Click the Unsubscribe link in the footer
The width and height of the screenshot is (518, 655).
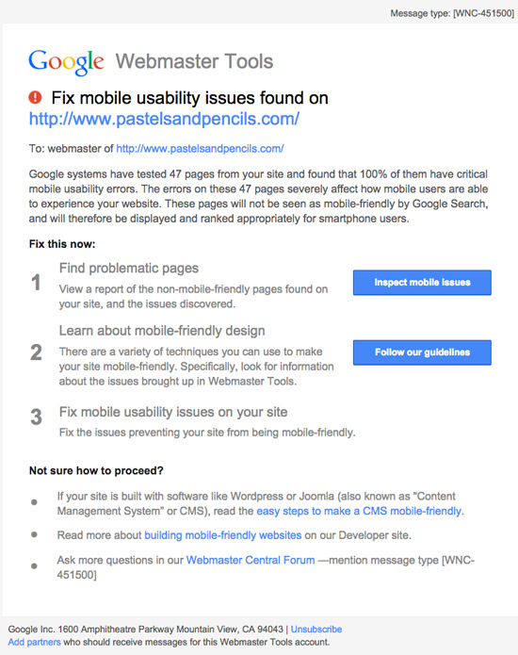pyautogui.click(x=316, y=630)
